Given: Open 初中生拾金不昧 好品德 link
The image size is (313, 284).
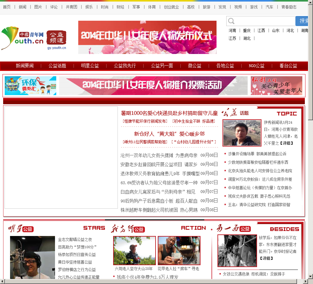Looking at the screenshot, I should [x=194, y=121].
